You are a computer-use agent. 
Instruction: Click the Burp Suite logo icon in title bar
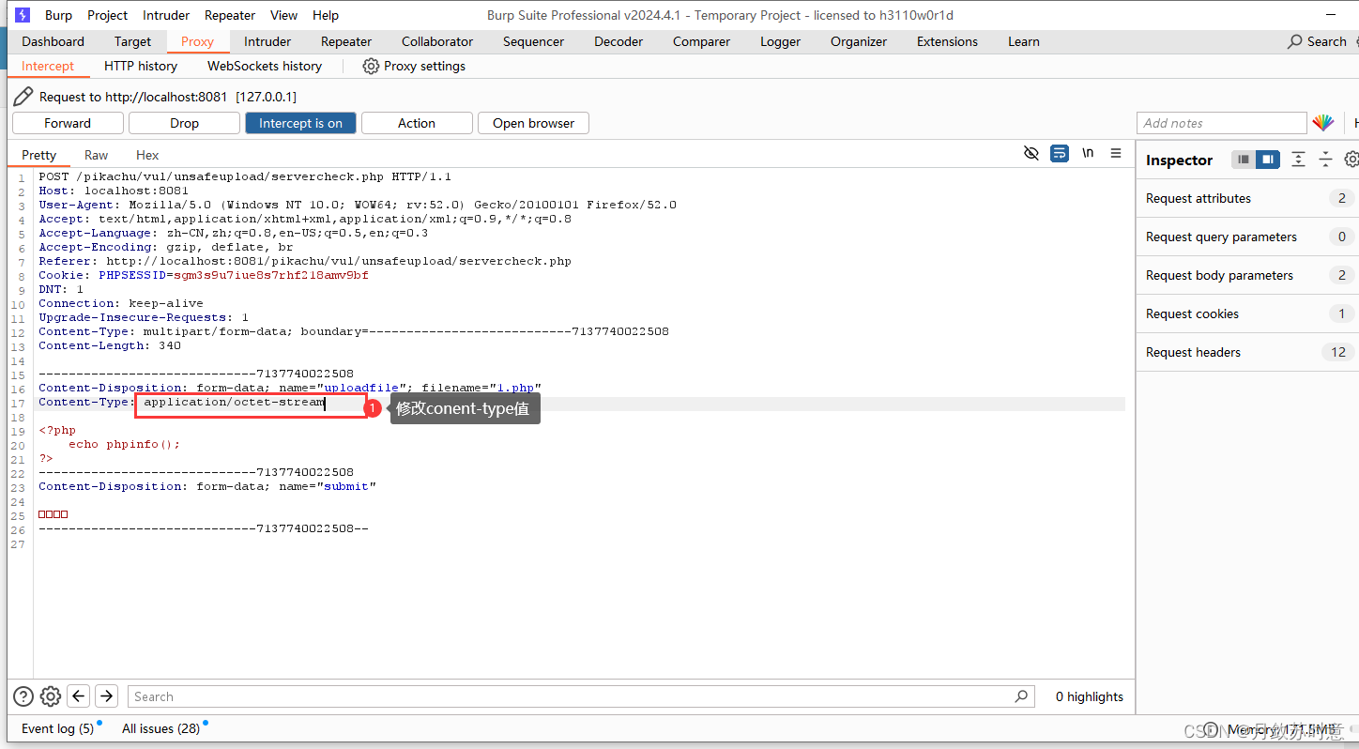23,15
